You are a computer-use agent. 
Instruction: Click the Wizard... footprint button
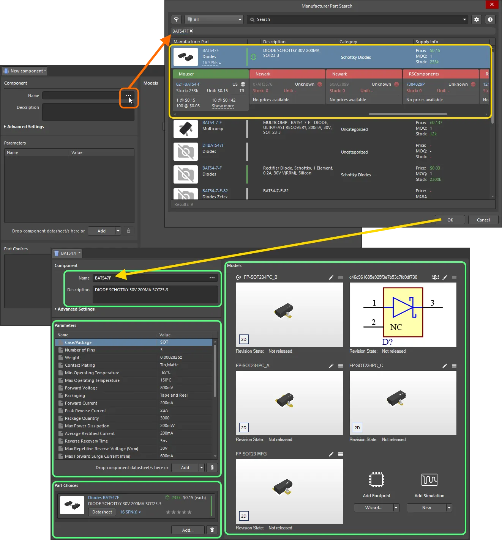tap(374, 508)
